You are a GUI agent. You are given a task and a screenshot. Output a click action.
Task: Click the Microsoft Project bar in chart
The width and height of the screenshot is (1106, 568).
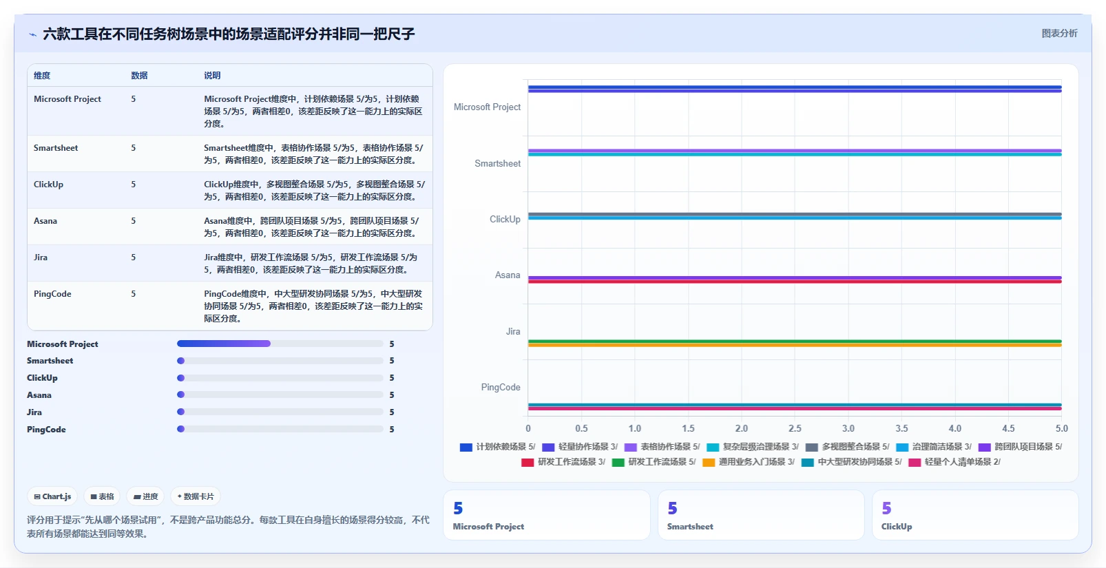(x=795, y=89)
